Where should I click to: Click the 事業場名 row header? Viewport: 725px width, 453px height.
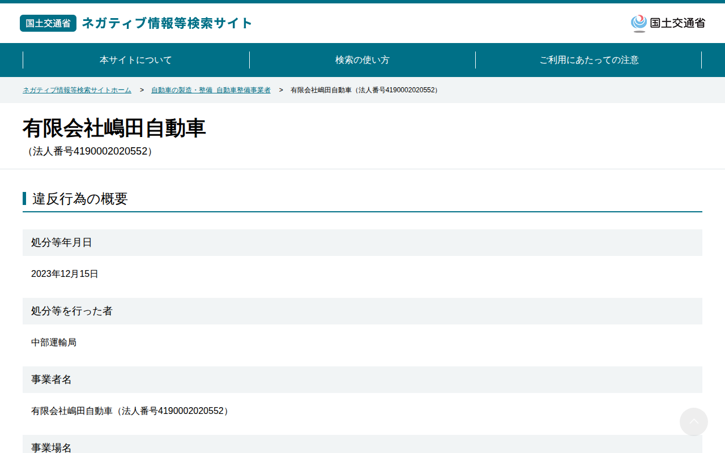click(x=362, y=444)
